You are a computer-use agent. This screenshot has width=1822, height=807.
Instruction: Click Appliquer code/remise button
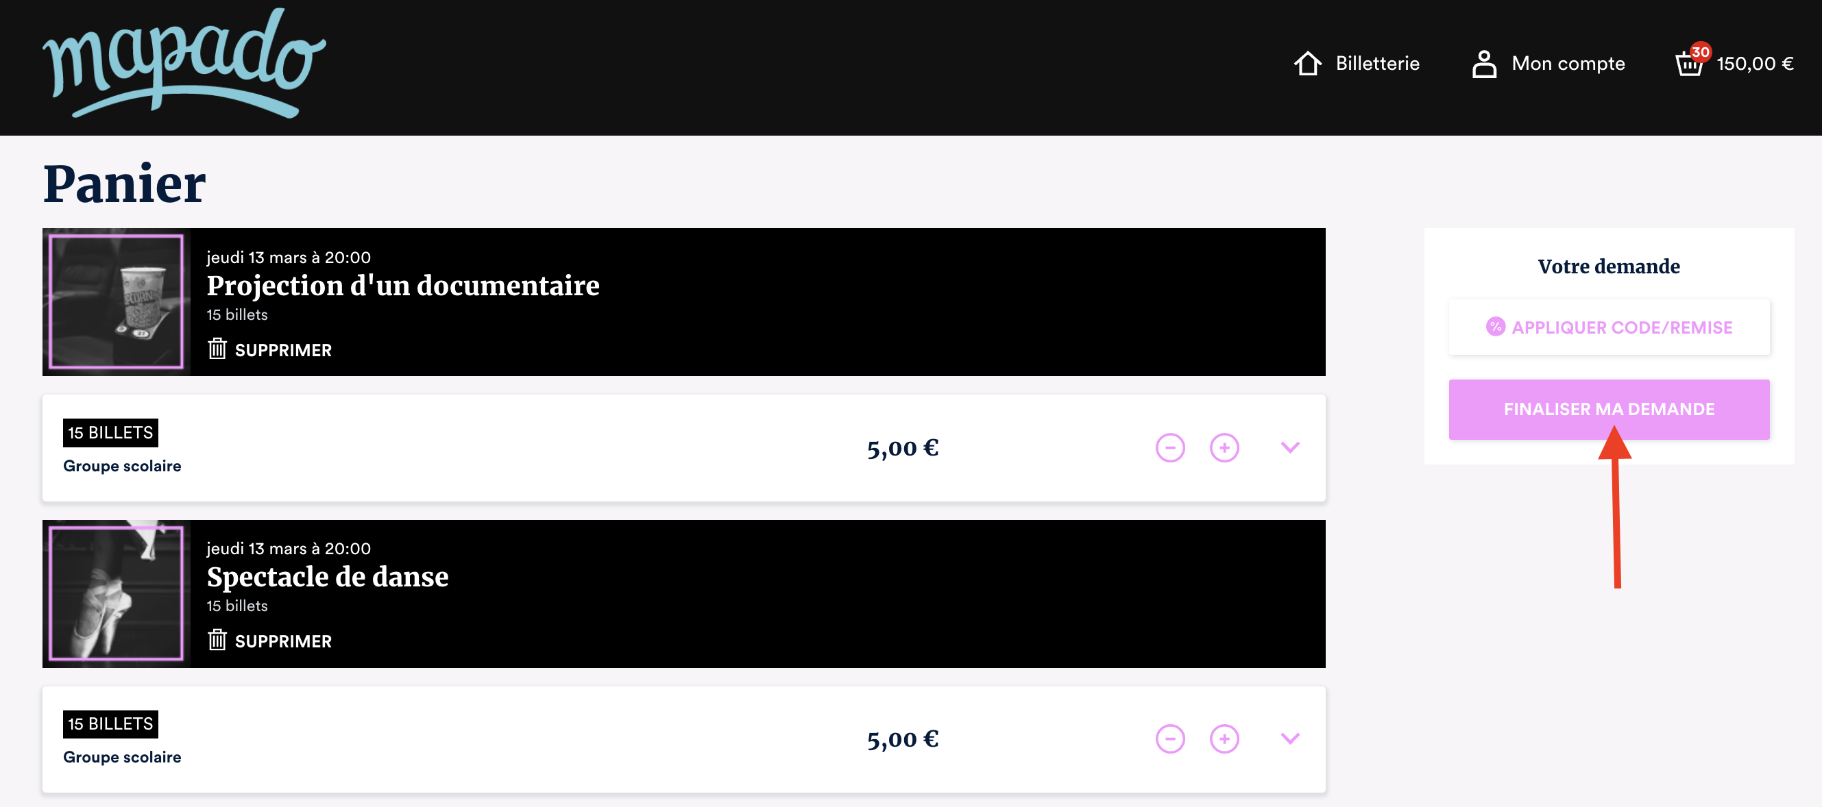click(x=1608, y=327)
